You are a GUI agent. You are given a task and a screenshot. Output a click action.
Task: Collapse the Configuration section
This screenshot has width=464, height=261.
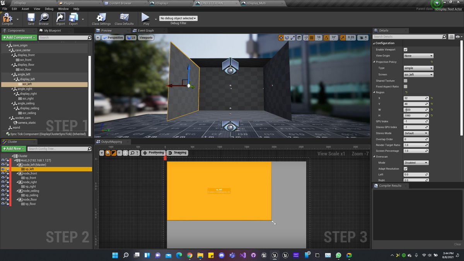tap(374, 43)
